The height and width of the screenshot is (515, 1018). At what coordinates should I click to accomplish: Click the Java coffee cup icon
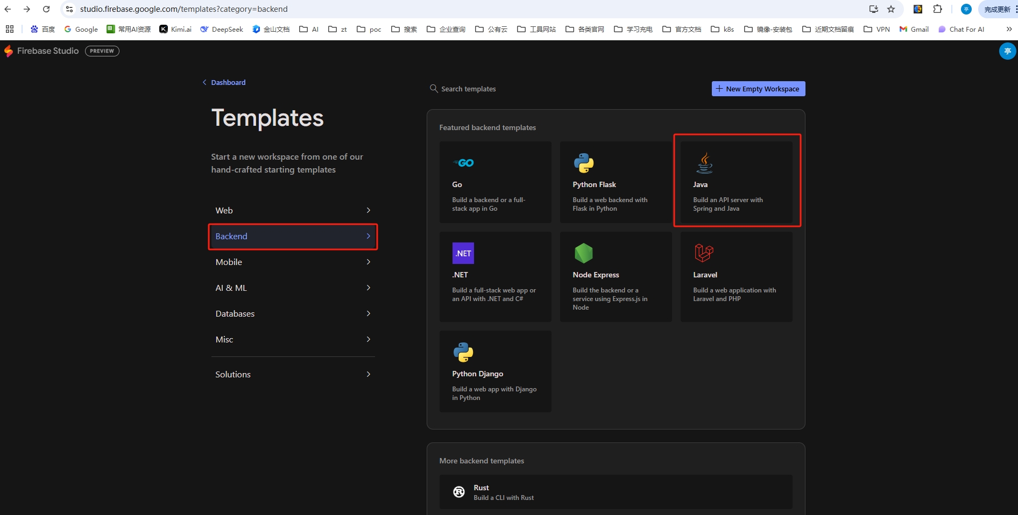point(704,163)
